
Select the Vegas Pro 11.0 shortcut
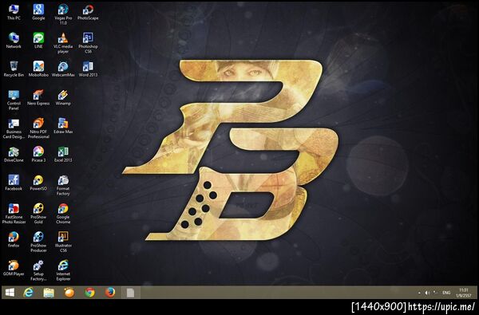[63, 14]
